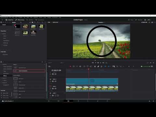Screen dimensions: 156x117
Task: Open the Effects Library panel
Action: pos(20,20)
